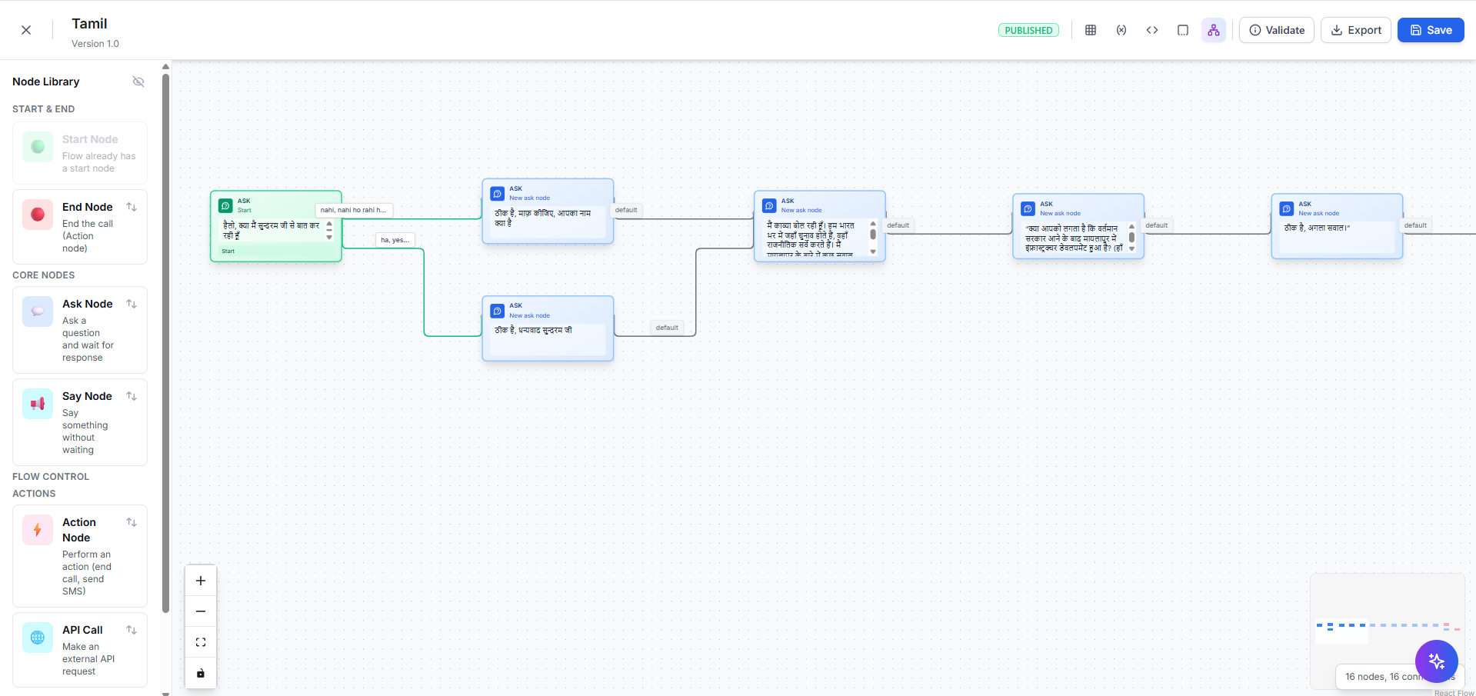Click default label after 'मैं काव्या' node
The width and height of the screenshot is (1476, 696).
[898, 225]
